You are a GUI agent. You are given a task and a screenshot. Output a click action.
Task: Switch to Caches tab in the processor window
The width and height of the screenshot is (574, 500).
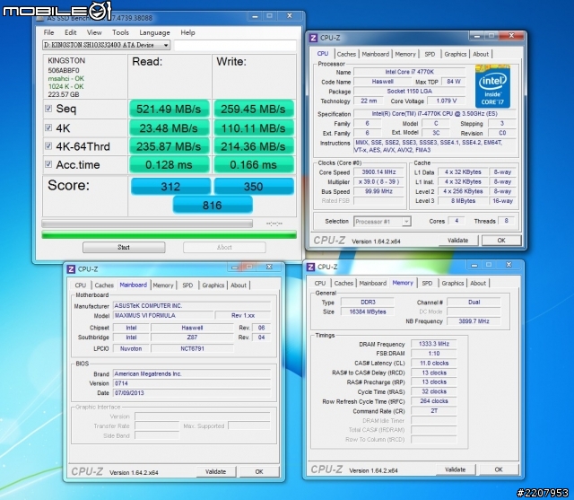[346, 54]
